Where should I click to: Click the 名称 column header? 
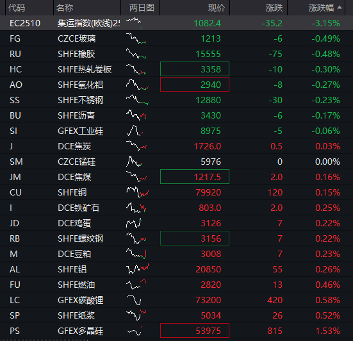pyautogui.click(x=65, y=8)
